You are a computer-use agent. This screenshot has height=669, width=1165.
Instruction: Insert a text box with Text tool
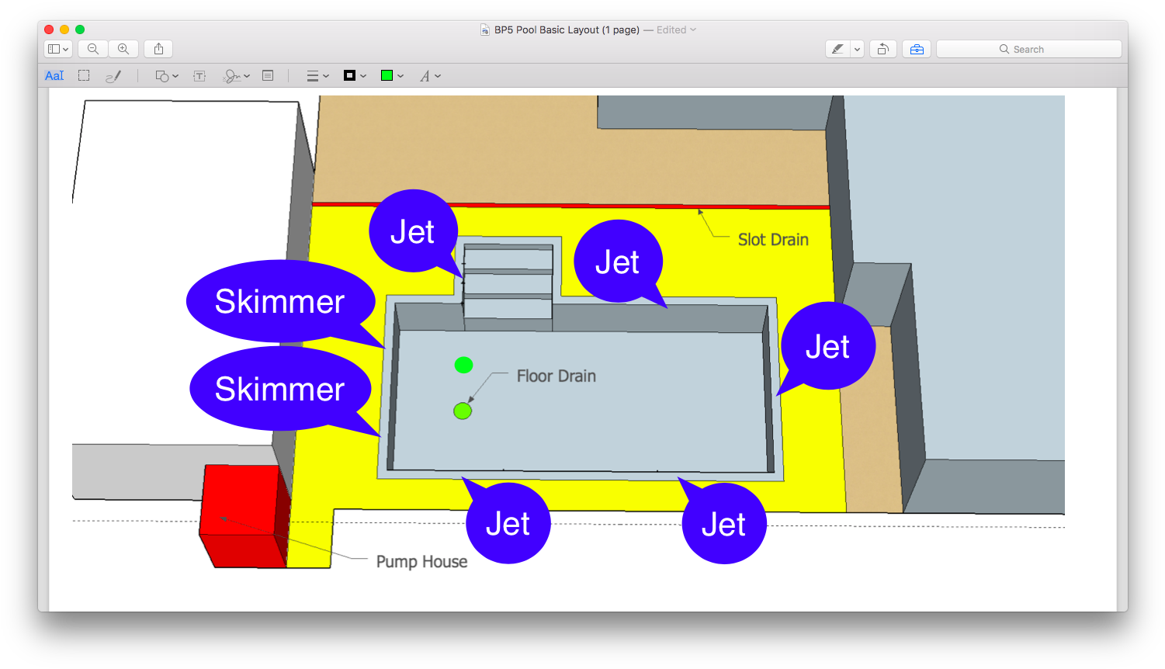click(199, 76)
